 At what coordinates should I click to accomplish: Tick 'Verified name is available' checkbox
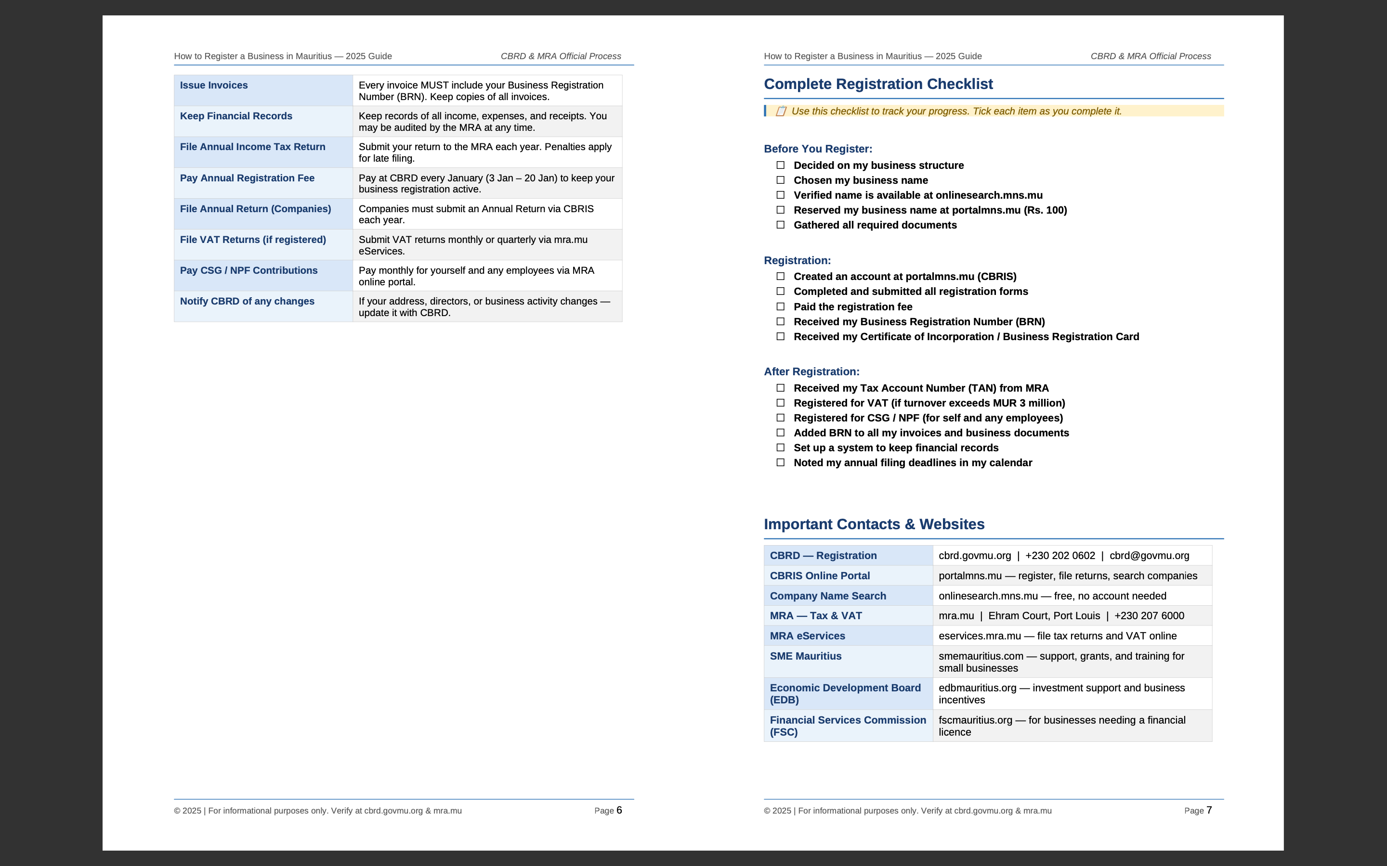780,195
